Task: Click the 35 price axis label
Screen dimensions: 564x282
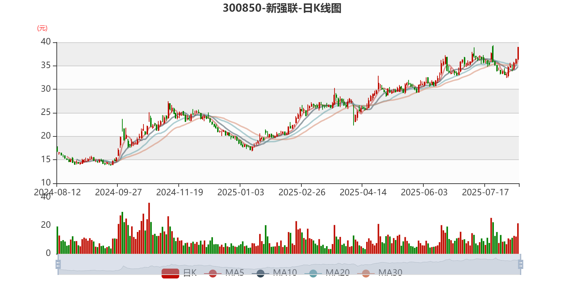Action: (46, 66)
